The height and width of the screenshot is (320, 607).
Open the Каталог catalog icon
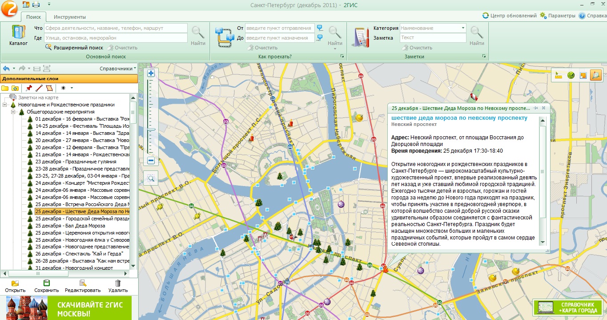pyautogui.click(x=18, y=36)
